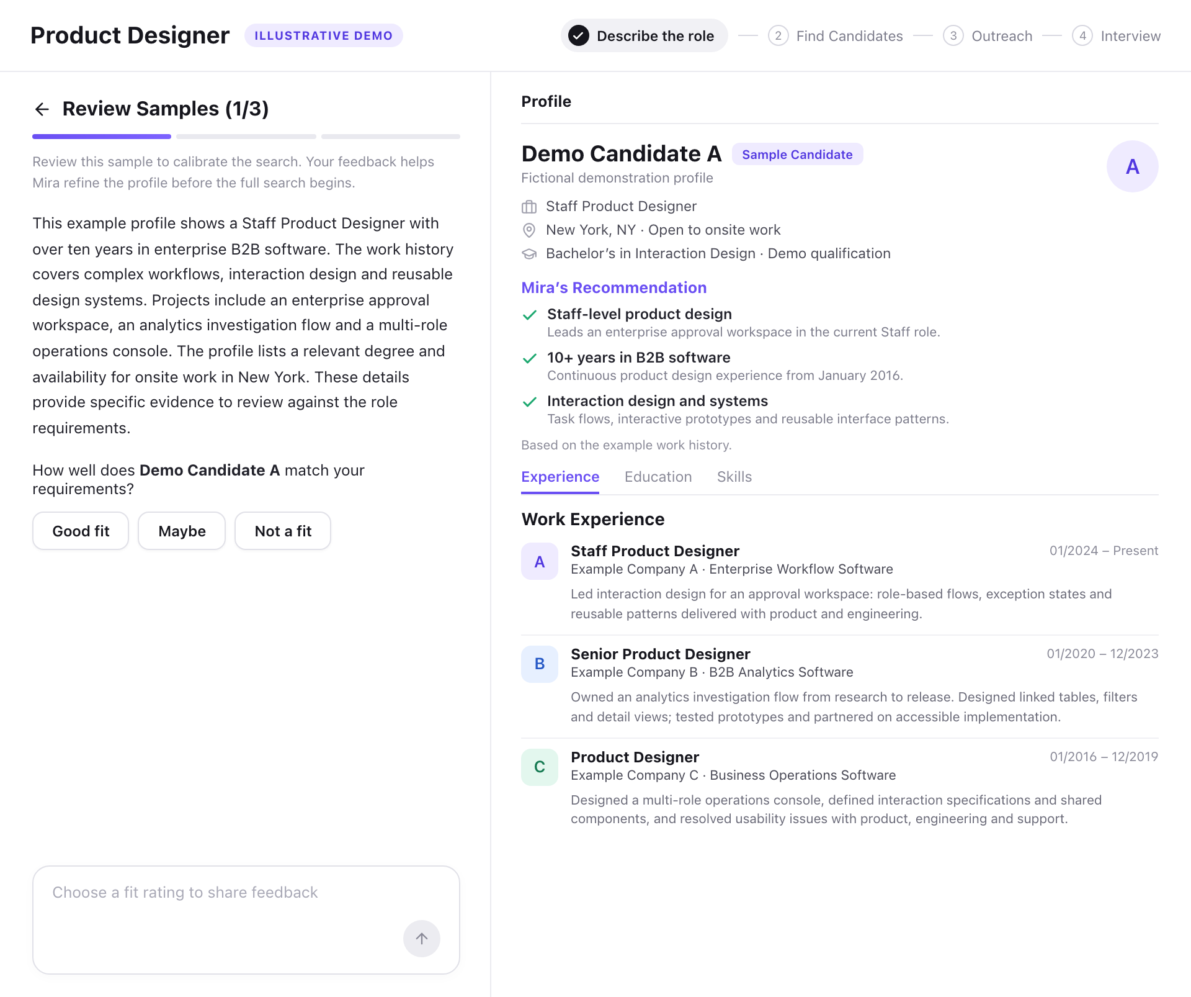Click the third sample progress segment
The width and height of the screenshot is (1191, 997).
[391, 137]
